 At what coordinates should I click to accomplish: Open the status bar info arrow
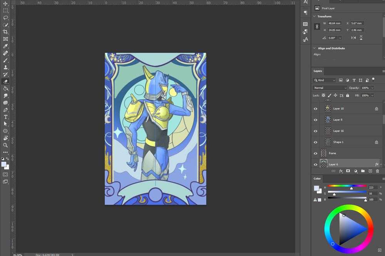click(x=72, y=255)
